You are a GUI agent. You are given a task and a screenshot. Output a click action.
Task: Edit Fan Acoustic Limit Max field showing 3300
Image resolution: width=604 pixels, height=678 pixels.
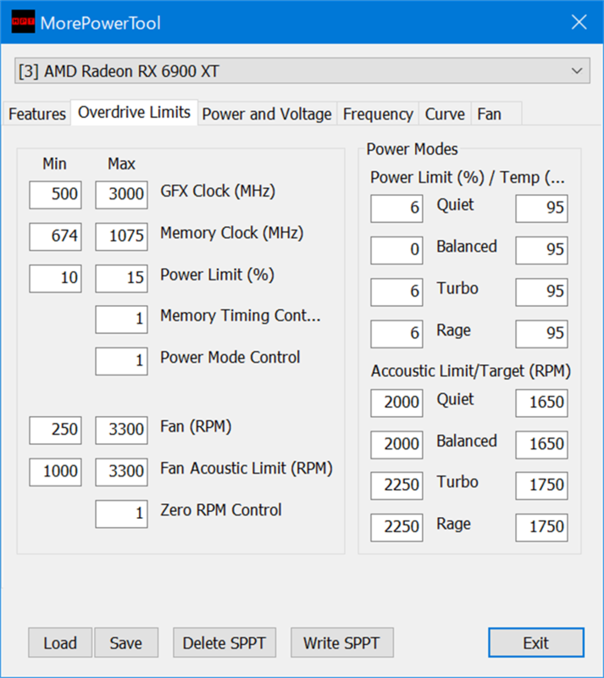pos(121,472)
